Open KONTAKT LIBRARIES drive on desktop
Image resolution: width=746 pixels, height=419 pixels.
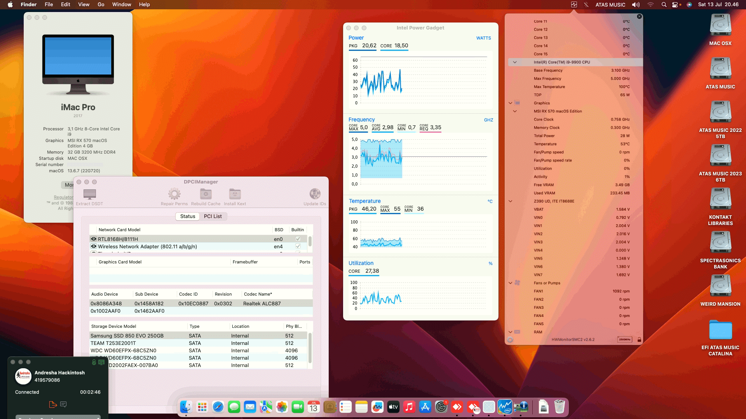[720, 206]
